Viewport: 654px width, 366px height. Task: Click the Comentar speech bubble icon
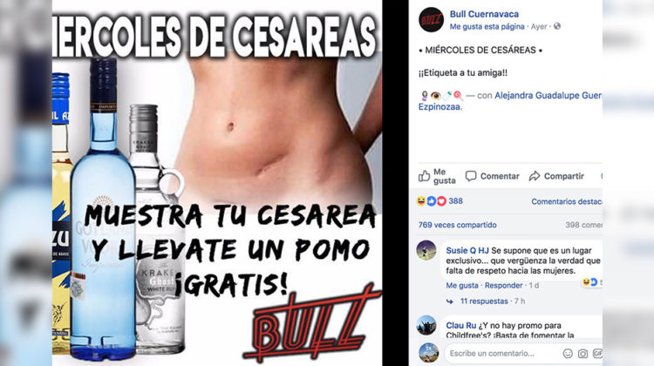pyautogui.click(x=471, y=176)
